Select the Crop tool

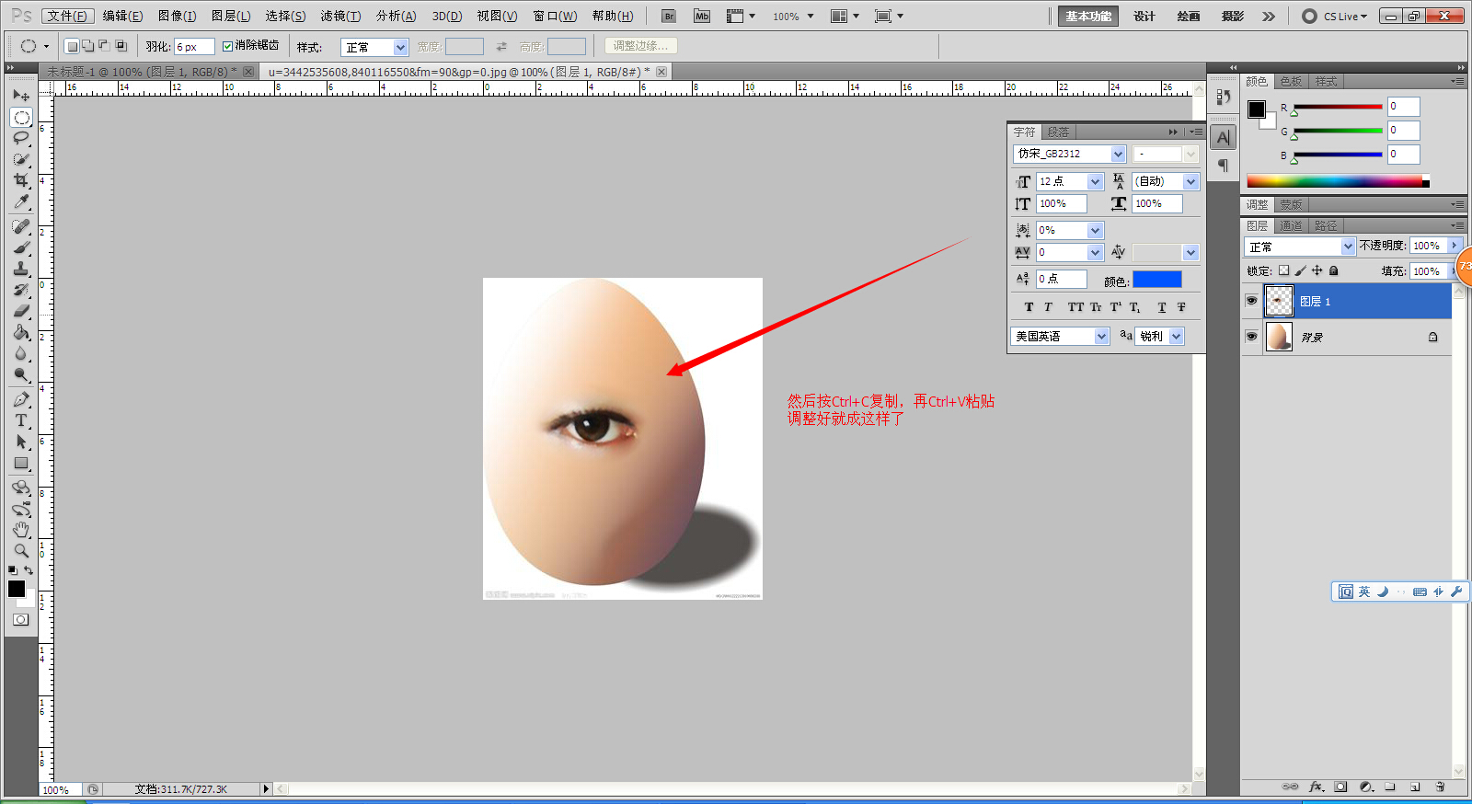click(21, 180)
